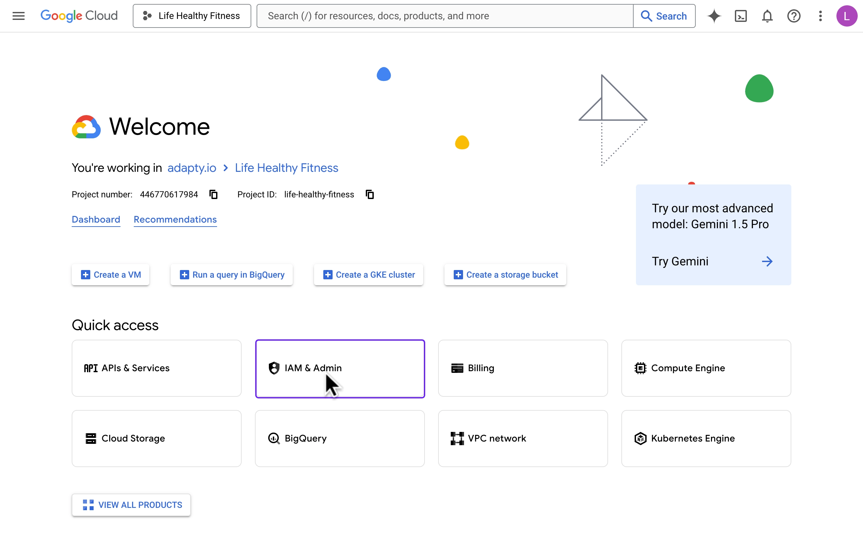This screenshot has height=549, width=863.
Task: Open the account profile avatar
Action: tap(847, 16)
